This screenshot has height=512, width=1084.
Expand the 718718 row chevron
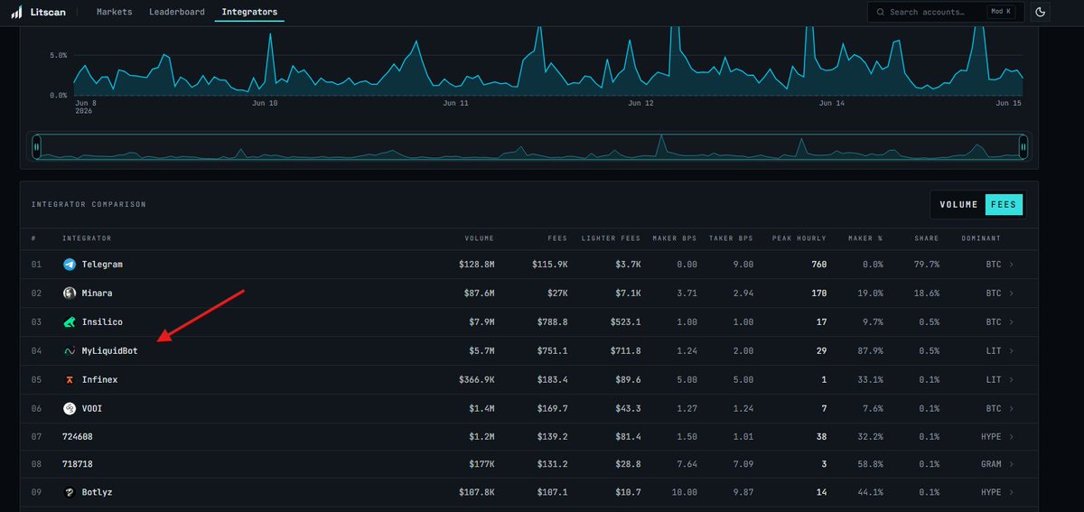(x=1011, y=464)
